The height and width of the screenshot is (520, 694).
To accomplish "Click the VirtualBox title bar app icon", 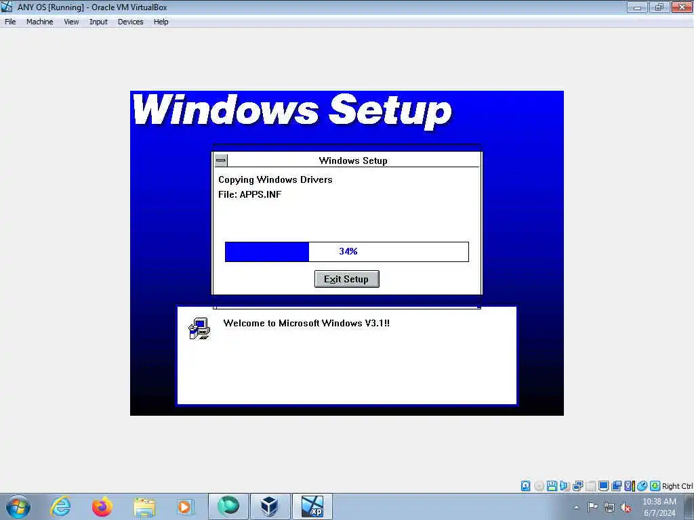I will point(7,7).
